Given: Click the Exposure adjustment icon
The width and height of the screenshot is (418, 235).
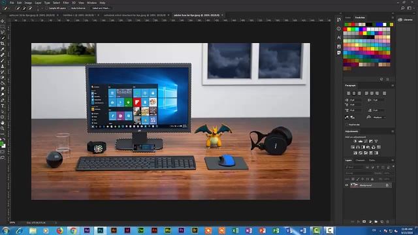Looking at the screenshot, I should click(x=371, y=141).
